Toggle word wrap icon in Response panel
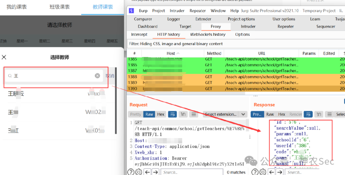345x175 pixels. [308, 114]
